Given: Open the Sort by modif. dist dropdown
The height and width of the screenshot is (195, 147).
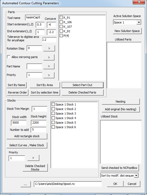Looking at the screenshot, I should coord(136,176).
